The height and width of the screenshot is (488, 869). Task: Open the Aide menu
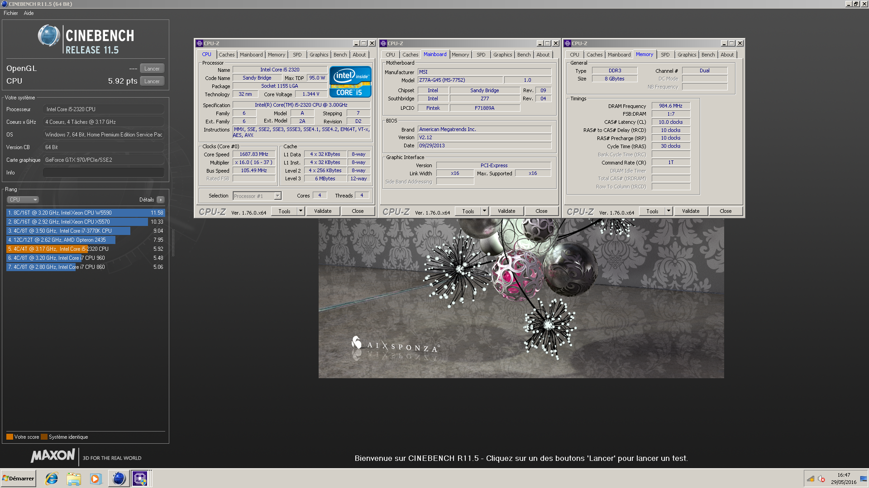pos(29,13)
